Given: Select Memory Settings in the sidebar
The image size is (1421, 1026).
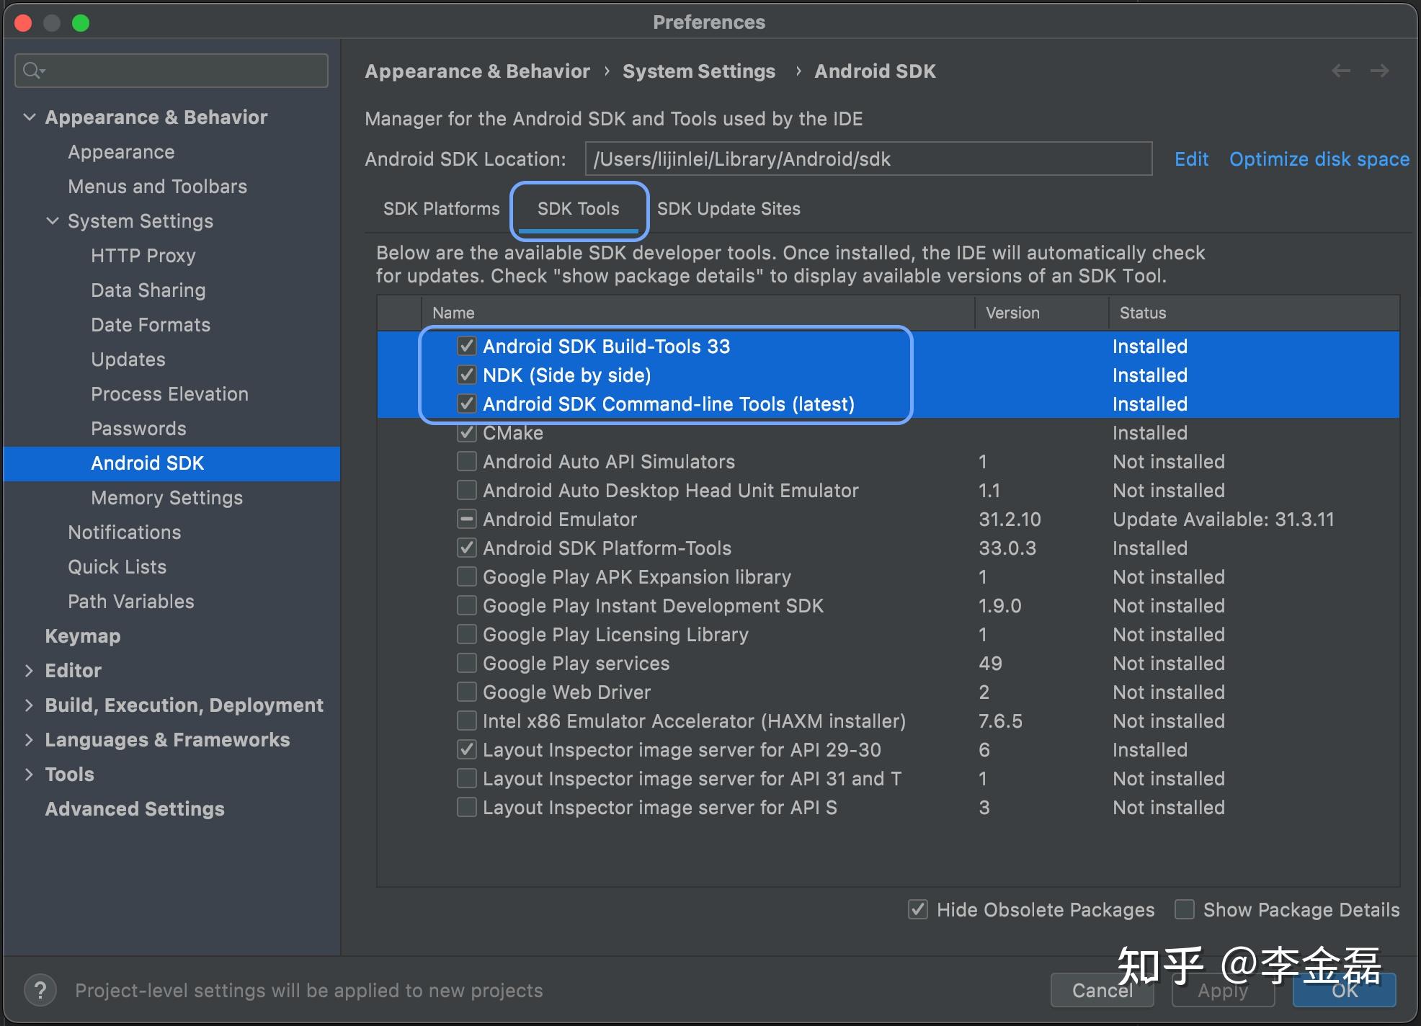Looking at the screenshot, I should (x=166, y=498).
